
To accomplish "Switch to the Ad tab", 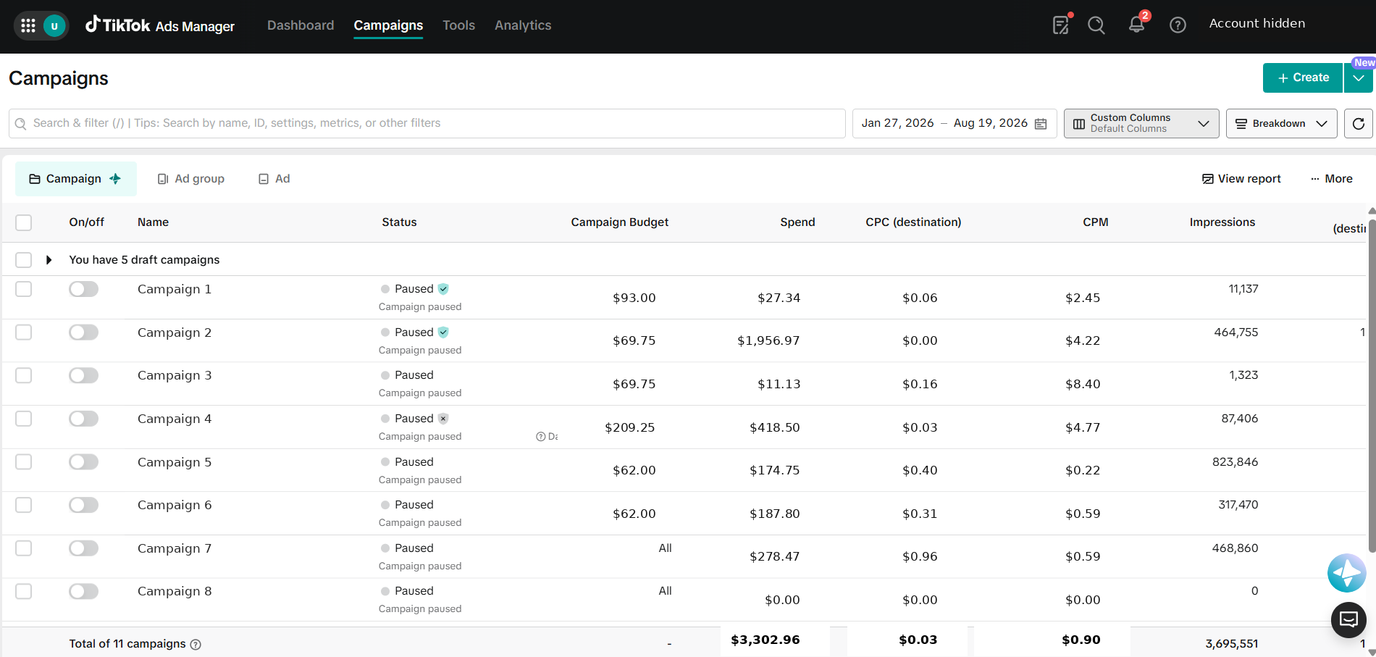I will [274, 179].
